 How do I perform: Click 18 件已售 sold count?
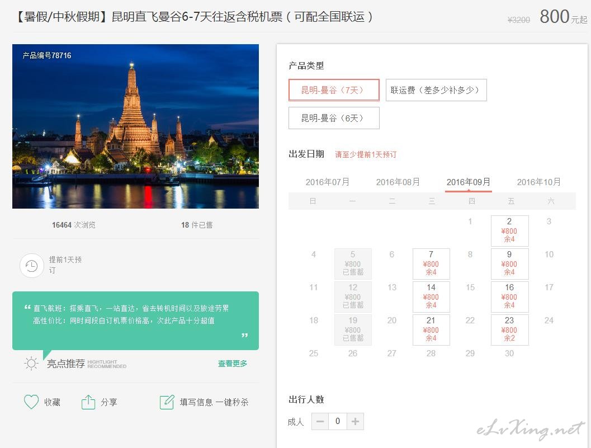coord(197,225)
